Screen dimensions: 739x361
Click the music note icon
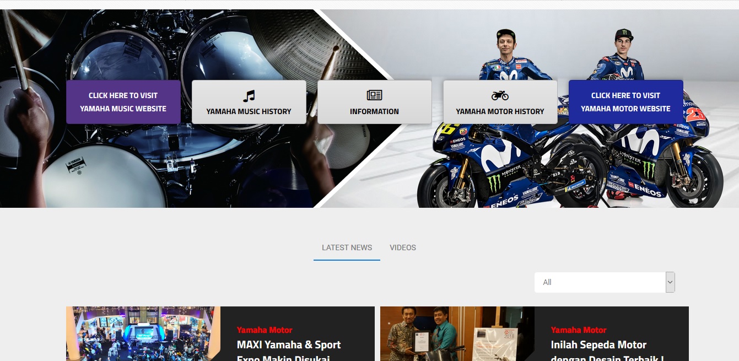[249, 96]
